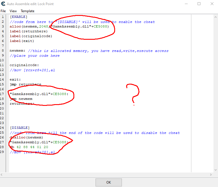Click the Cheat Engine icon in title bar

coord(3,4)
